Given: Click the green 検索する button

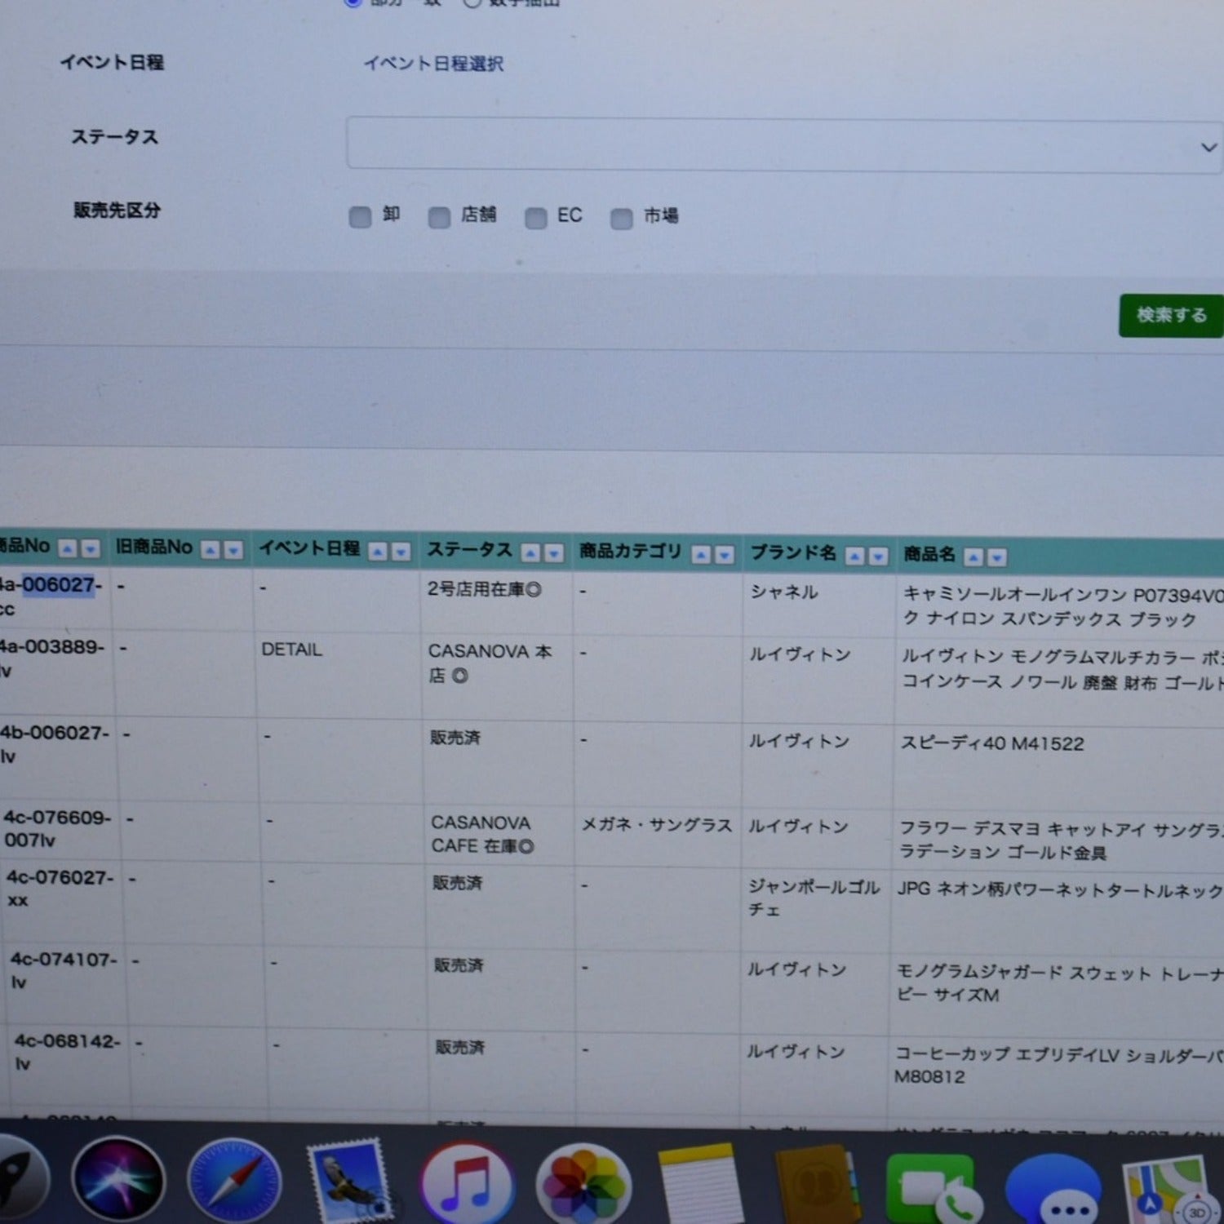Looking at the screenshot, I should pyautogui.click(x=1171, y=316).
